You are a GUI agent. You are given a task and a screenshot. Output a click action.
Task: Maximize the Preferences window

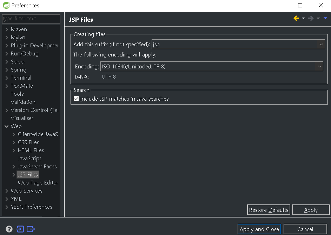300,5
